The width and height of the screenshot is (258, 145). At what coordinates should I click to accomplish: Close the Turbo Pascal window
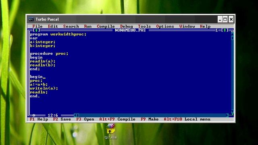tap(231, 19)
